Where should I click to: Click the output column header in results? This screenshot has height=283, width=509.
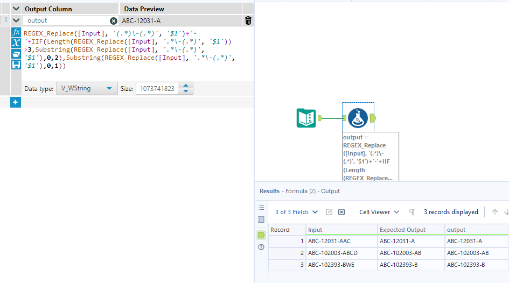[x=476, y=230]
